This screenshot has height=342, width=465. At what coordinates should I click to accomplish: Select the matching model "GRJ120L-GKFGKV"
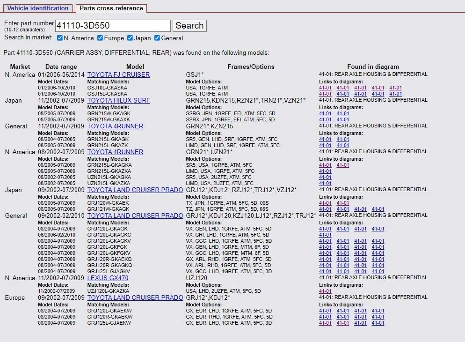(x=109, y=253)
